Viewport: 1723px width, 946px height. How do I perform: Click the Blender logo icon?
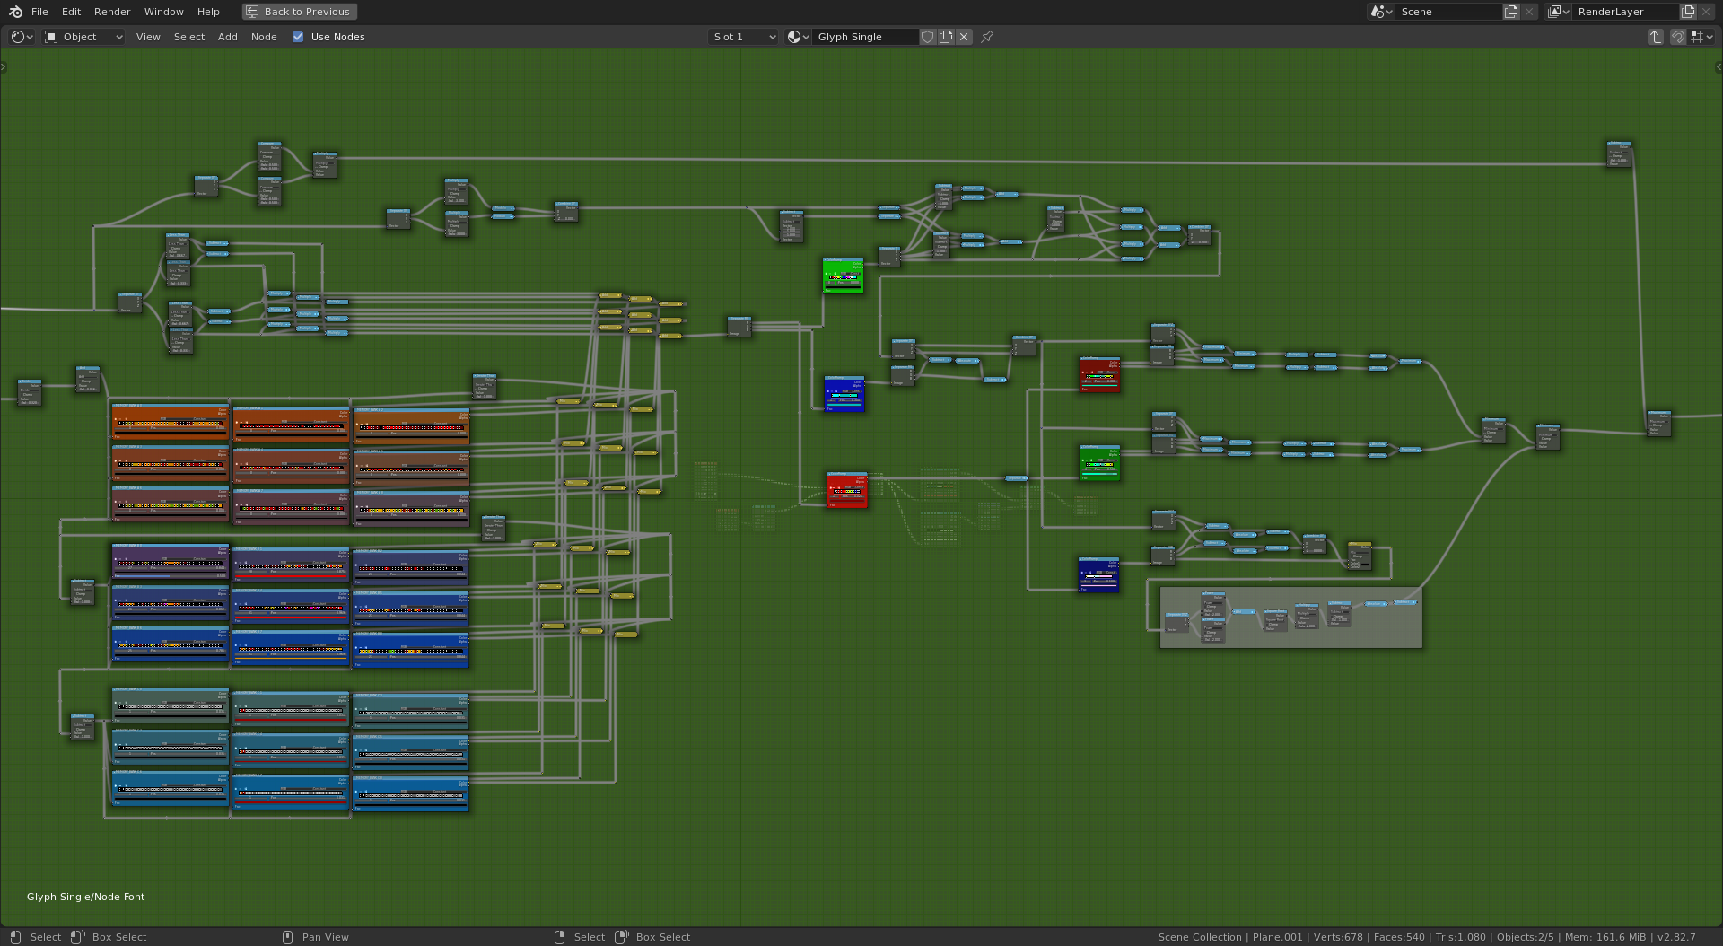15,12
